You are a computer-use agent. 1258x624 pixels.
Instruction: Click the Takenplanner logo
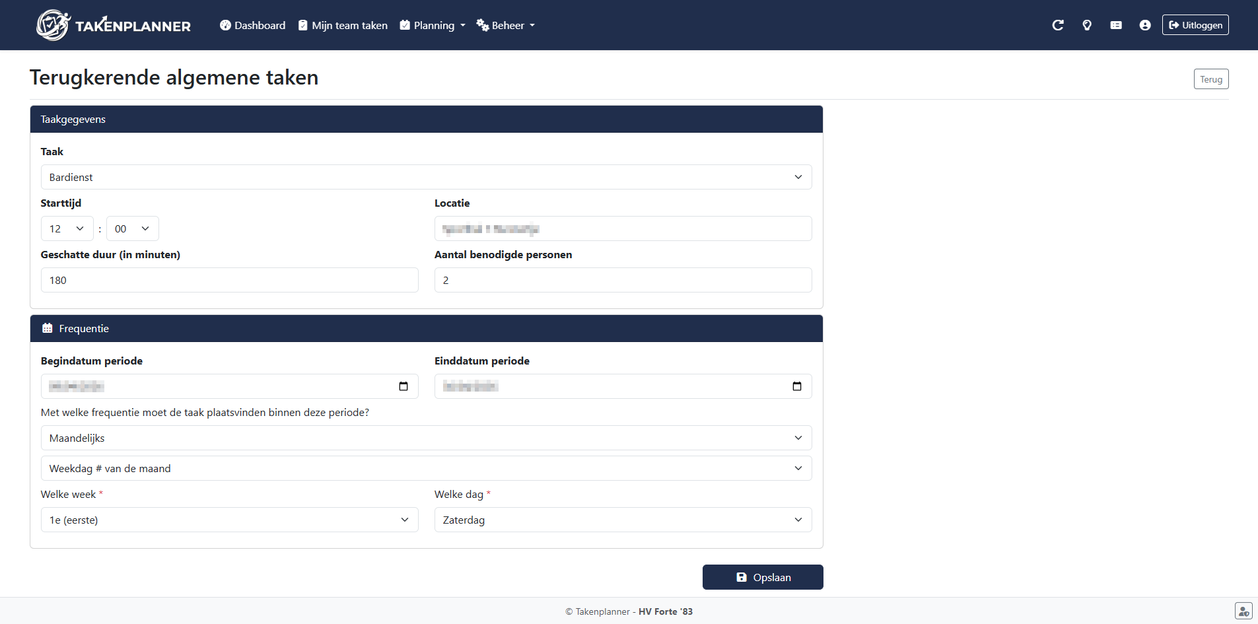click(x=112, y=24)
